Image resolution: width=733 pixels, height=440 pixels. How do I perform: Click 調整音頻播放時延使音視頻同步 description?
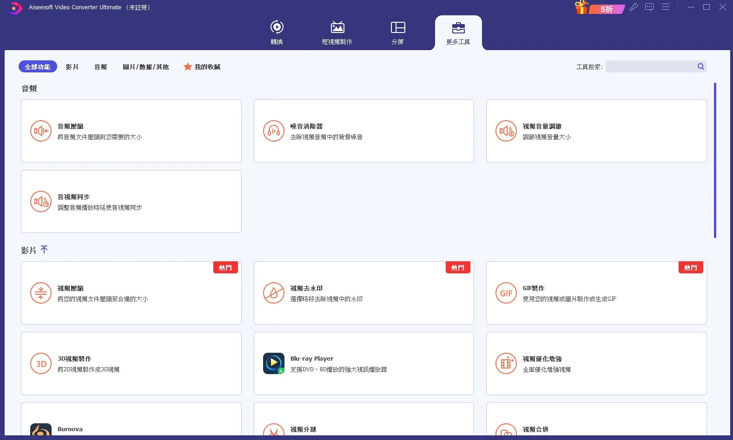point(99,207)
